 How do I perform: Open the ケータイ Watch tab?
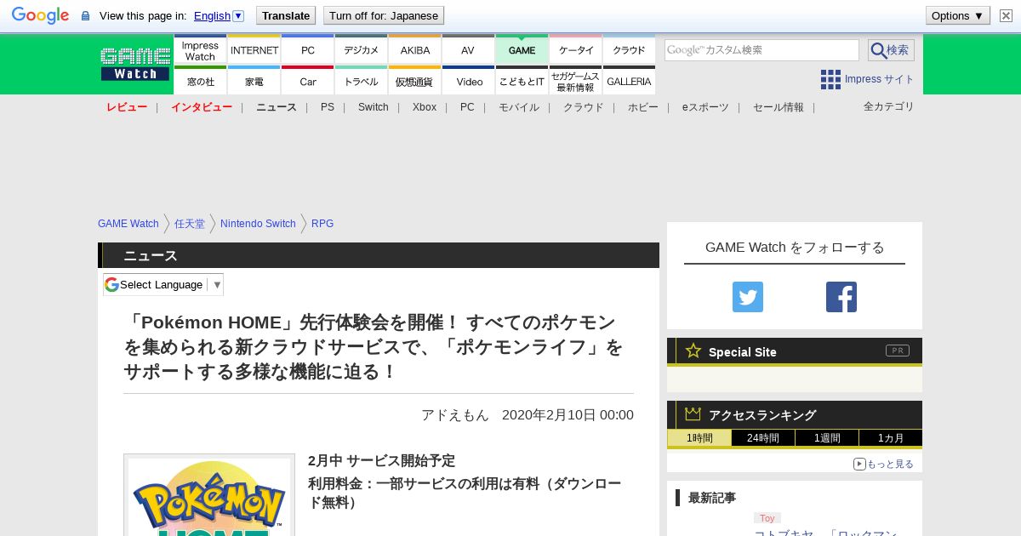click(x=576, y=50)
